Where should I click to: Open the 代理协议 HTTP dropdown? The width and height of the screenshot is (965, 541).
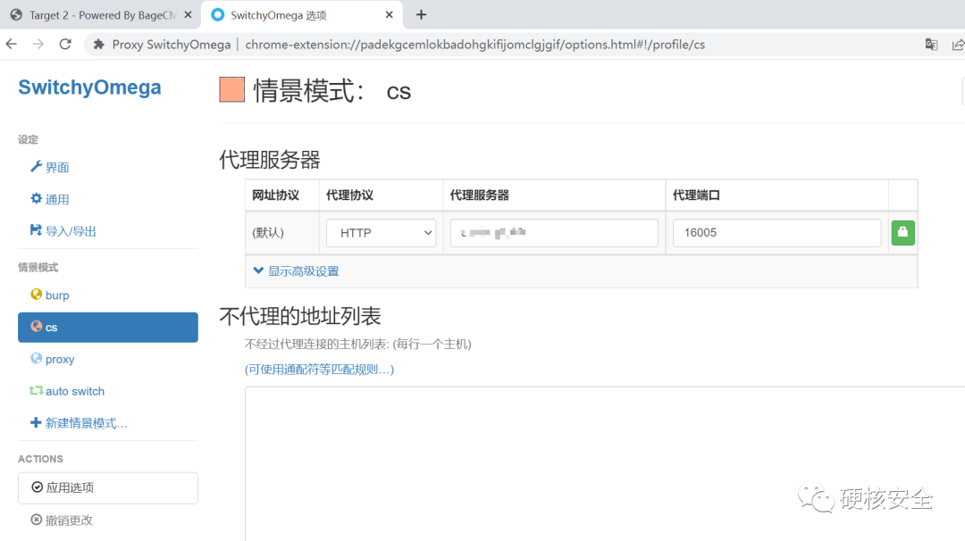click(381, 233)
